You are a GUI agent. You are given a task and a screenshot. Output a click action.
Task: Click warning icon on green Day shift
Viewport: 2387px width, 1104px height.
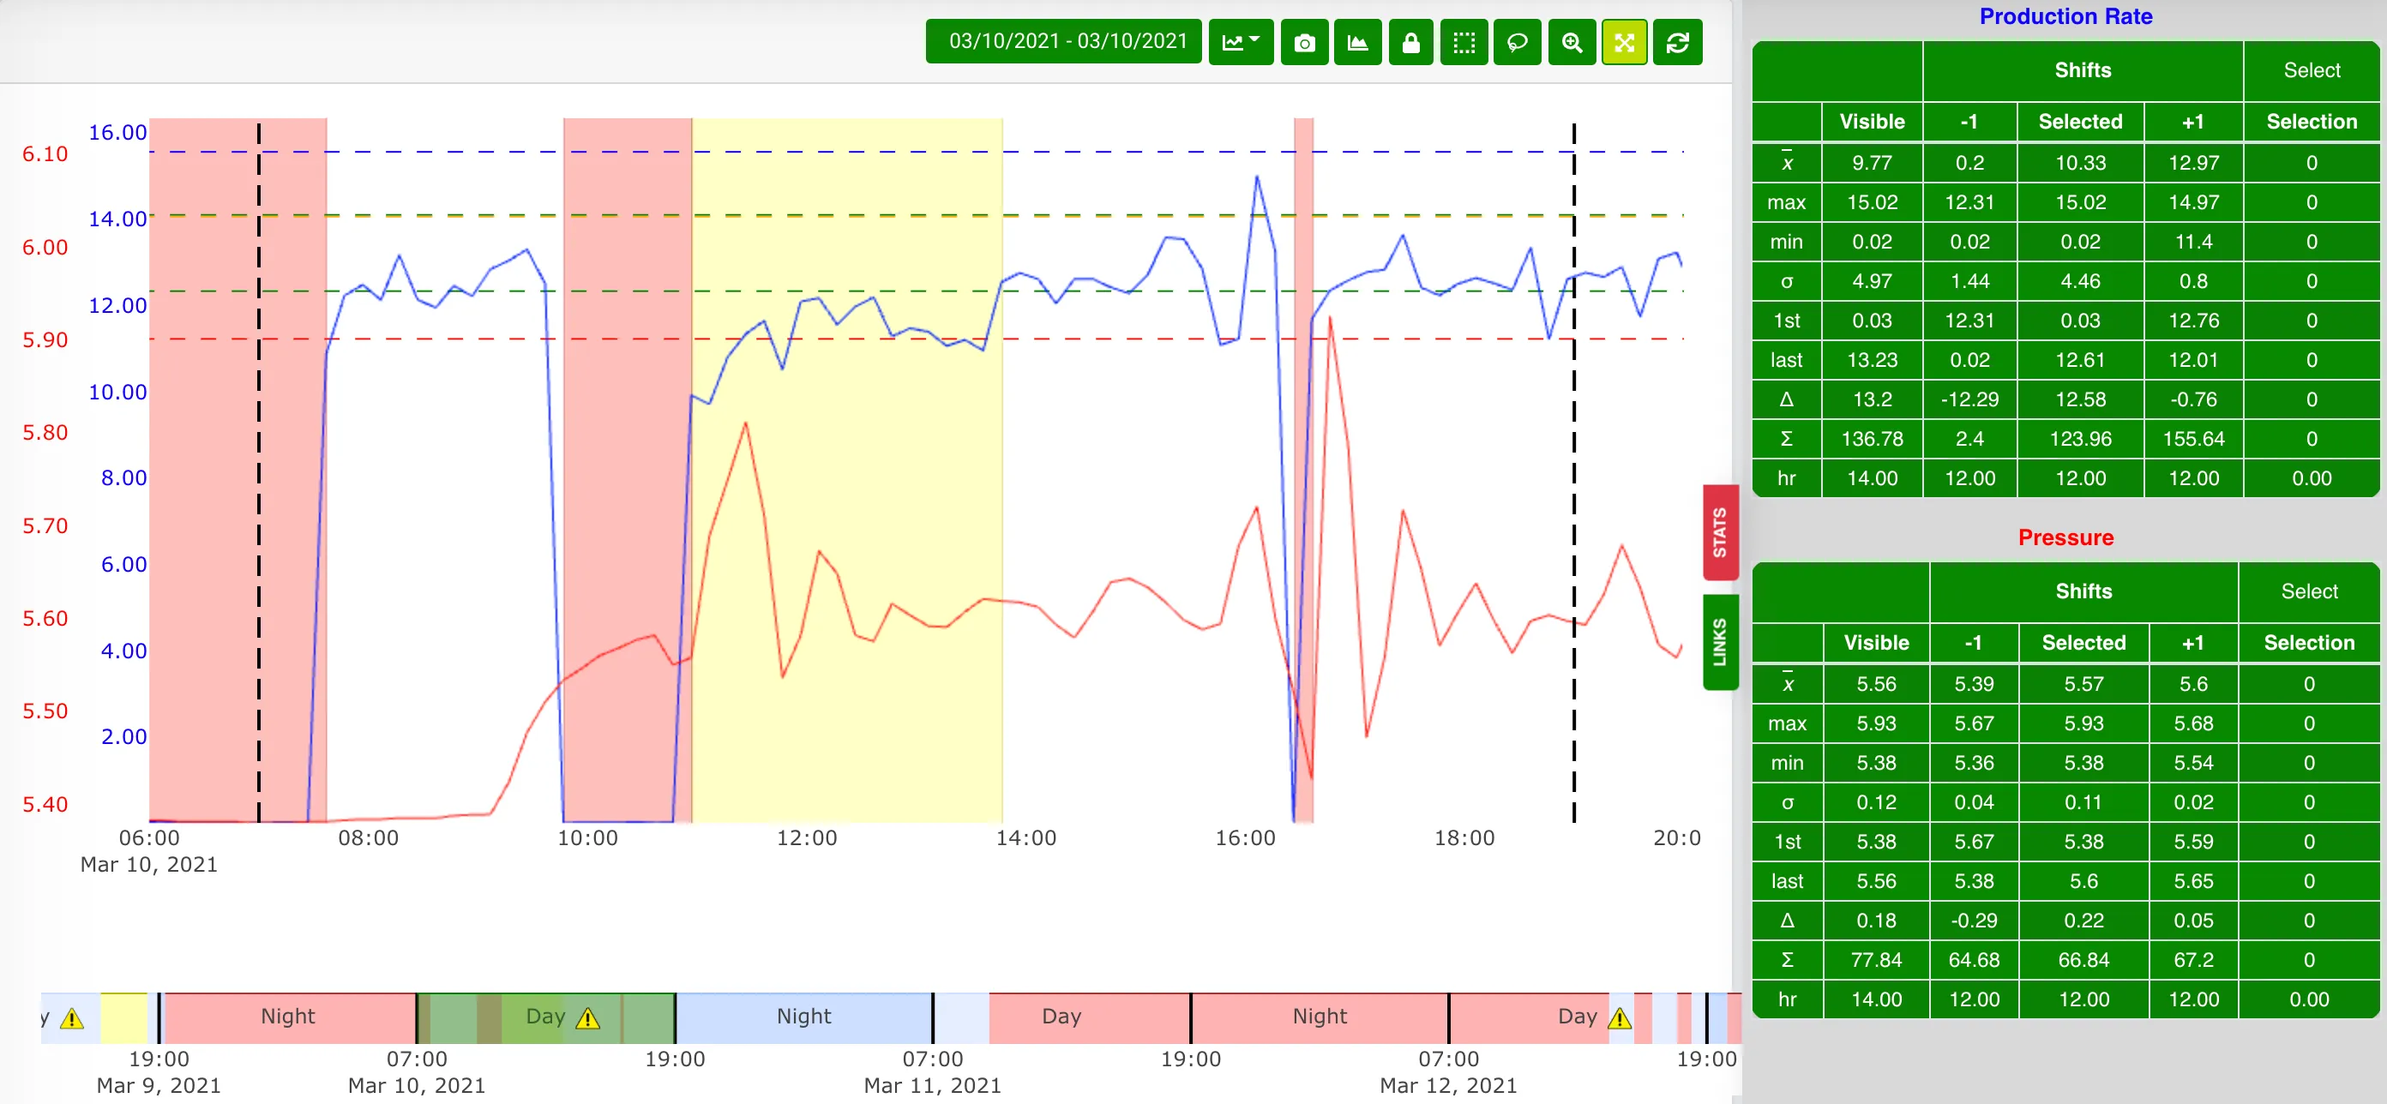(587, 1018)
